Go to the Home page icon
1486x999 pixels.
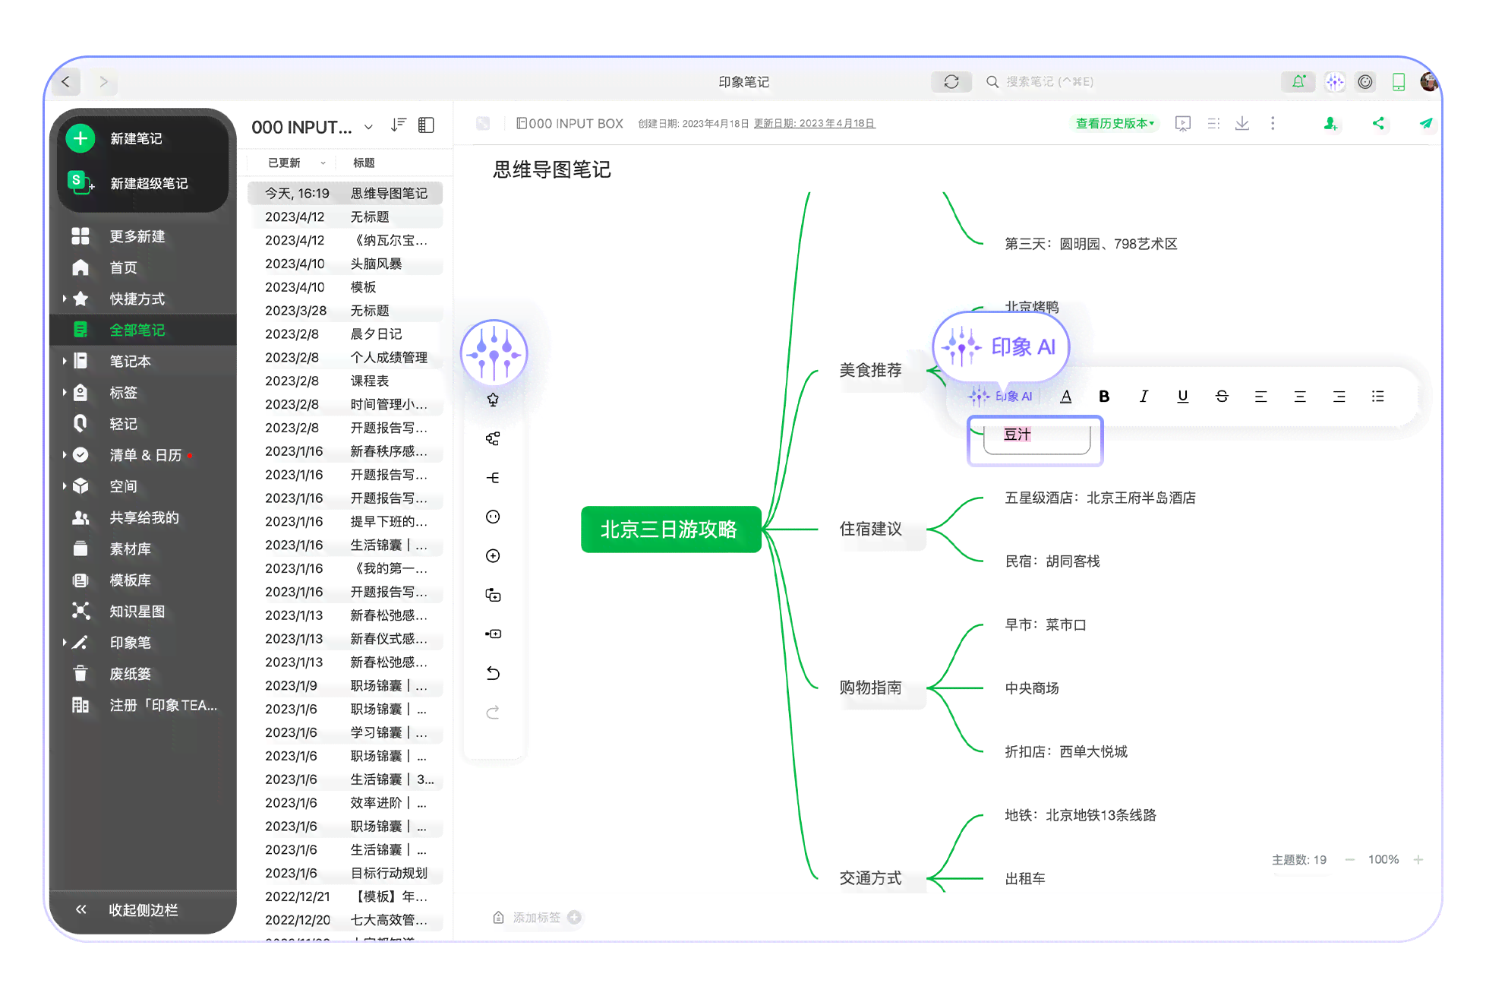(80, 267)
